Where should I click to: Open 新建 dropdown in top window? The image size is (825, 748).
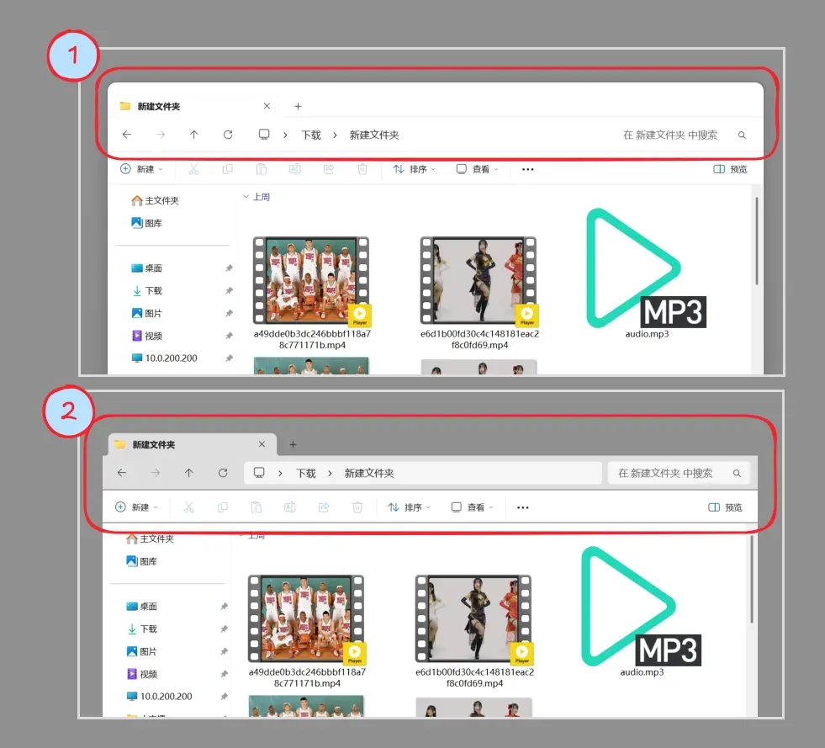tap(141, 169)
